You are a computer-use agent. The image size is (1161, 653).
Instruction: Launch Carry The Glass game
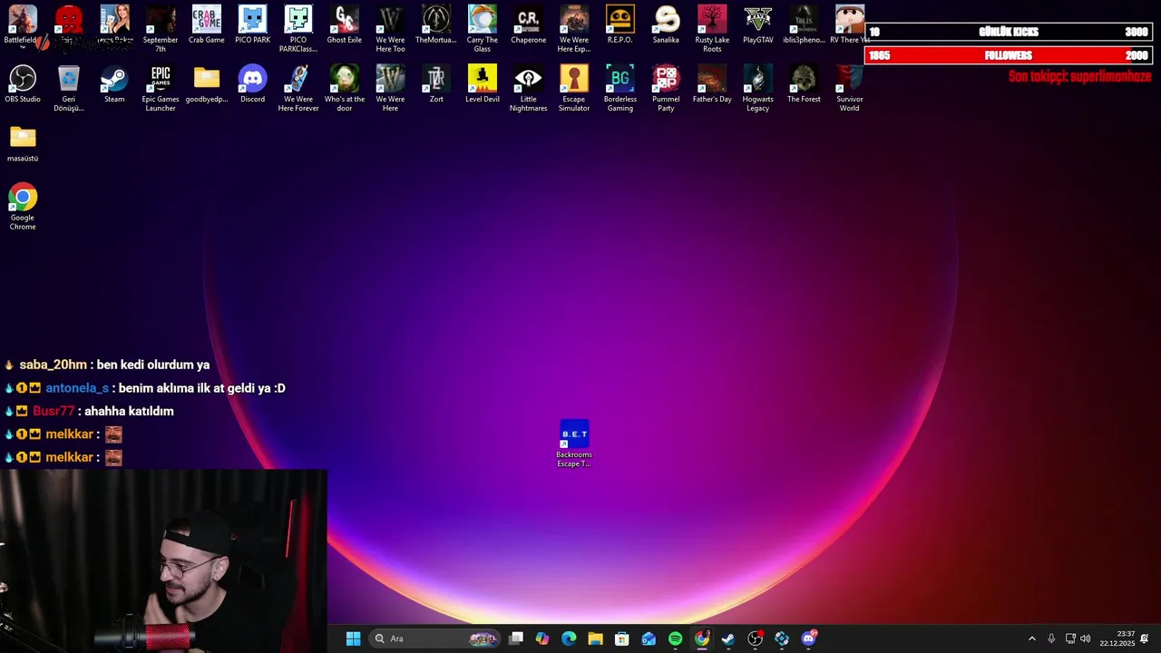pyautogui.click(x=483, y=28)
